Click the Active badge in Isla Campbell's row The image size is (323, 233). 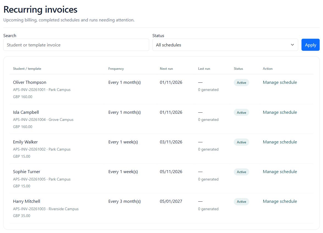(x=241, y=112)
